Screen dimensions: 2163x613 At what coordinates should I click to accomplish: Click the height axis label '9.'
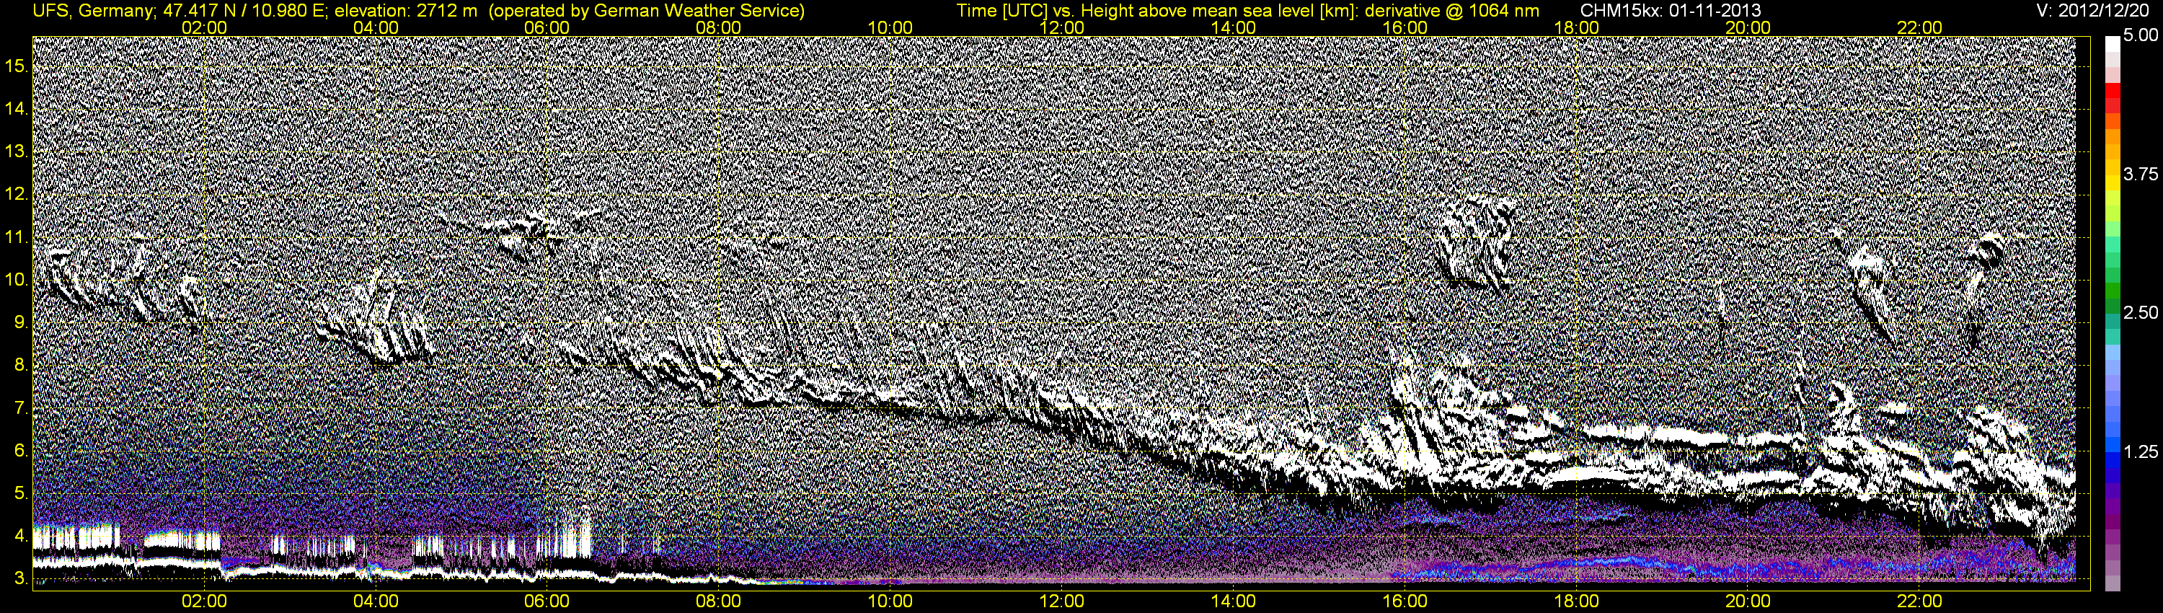pos(21,322)
